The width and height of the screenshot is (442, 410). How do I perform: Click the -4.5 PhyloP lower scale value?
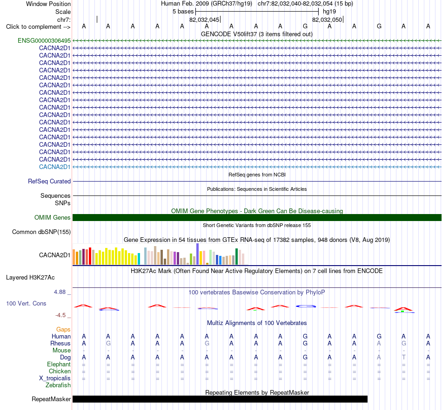[60, 315]
